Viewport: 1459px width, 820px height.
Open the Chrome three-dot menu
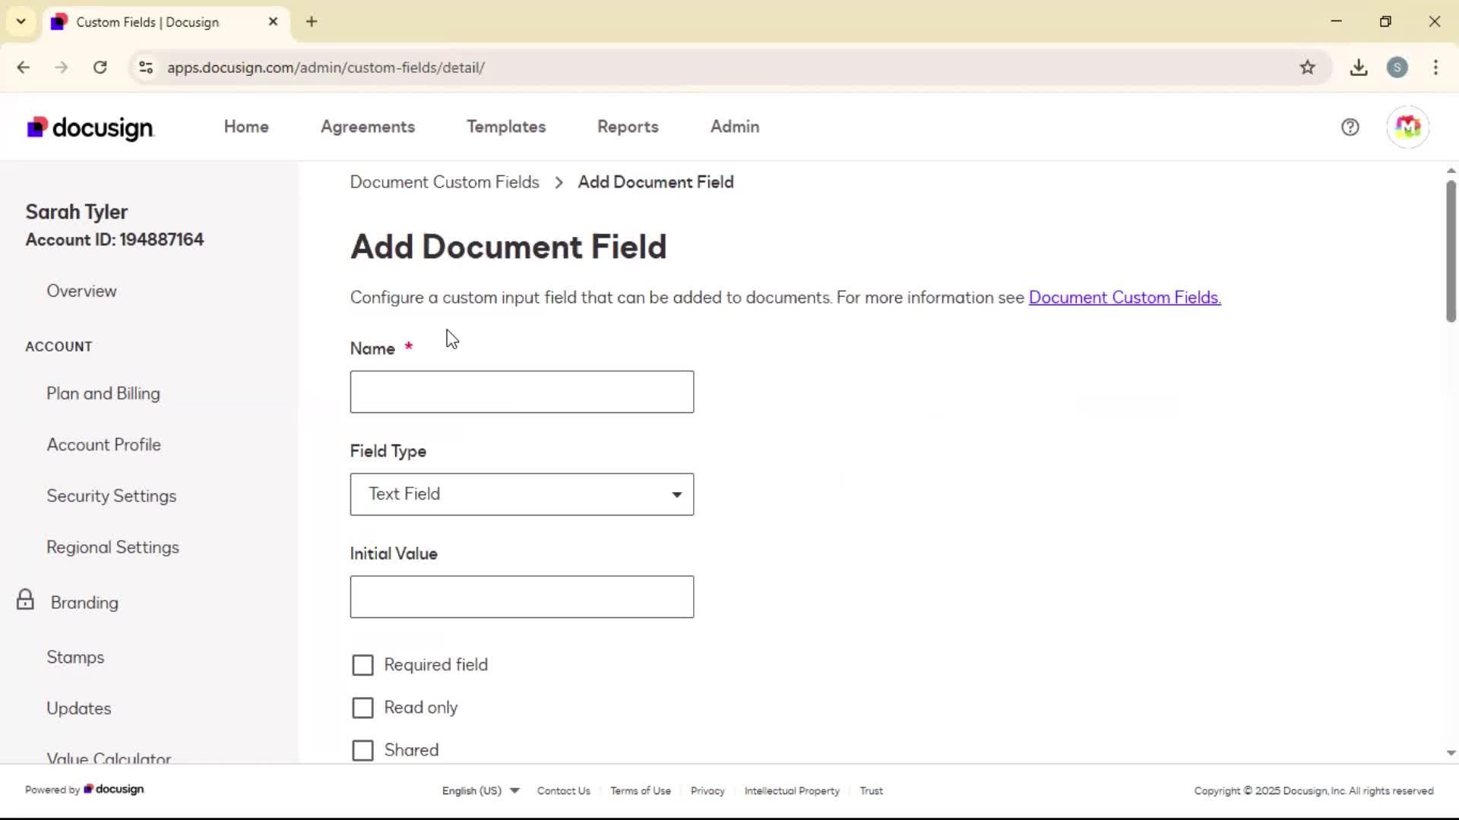click(1435, 68)
